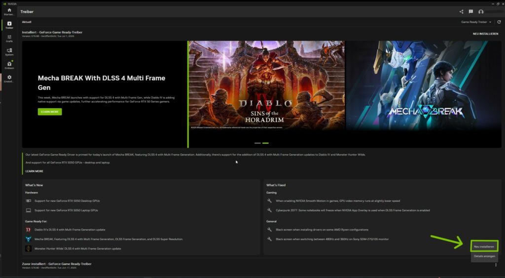Click wrench icon beside AMD Ryzen black screen fix
Image resolution: width=505 pixels, height=278 pixels.
269,230
